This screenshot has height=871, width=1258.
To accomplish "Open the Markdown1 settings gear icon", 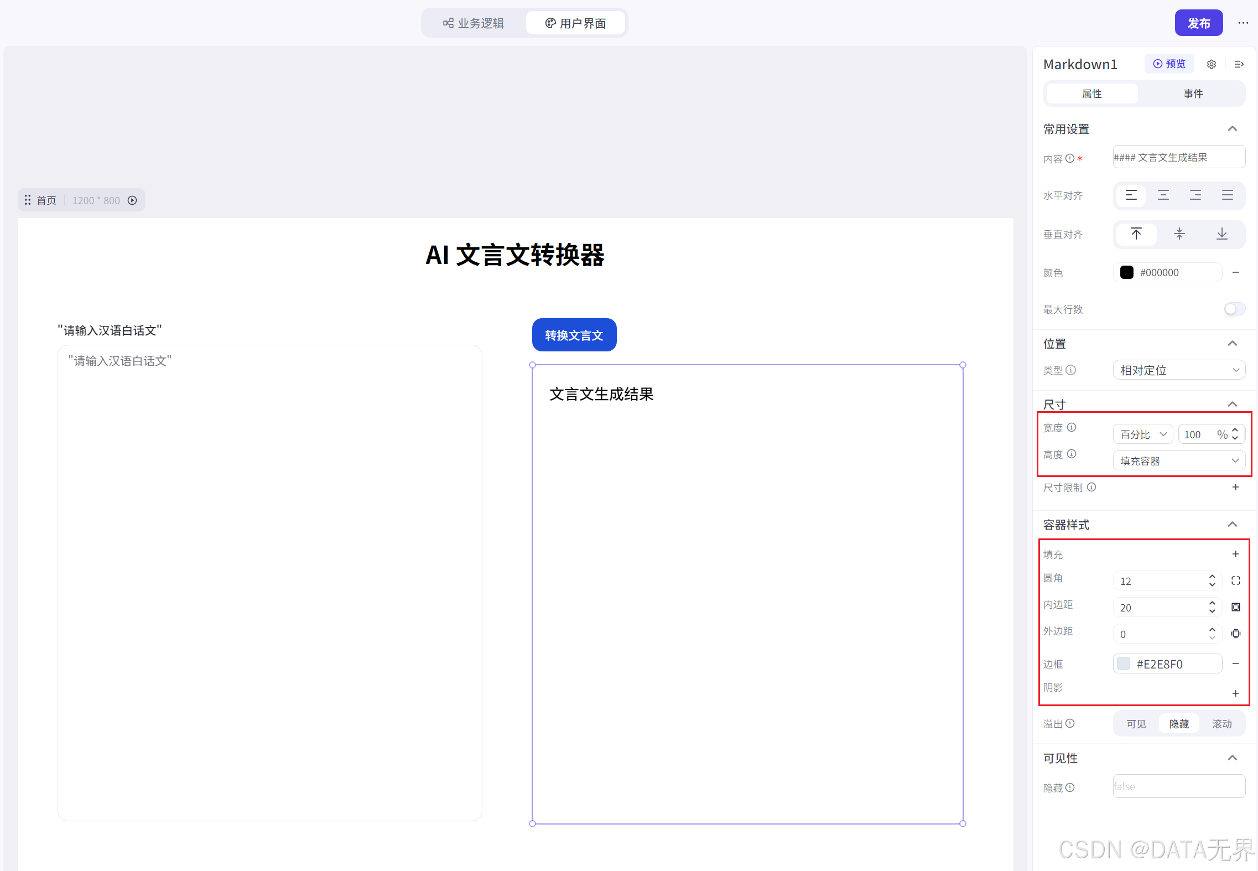I will tap(1212, 64).
